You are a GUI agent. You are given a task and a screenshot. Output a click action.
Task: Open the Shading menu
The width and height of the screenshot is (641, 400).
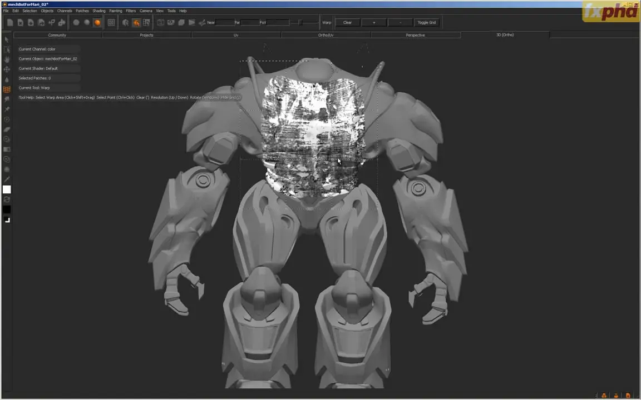(99, 11)
